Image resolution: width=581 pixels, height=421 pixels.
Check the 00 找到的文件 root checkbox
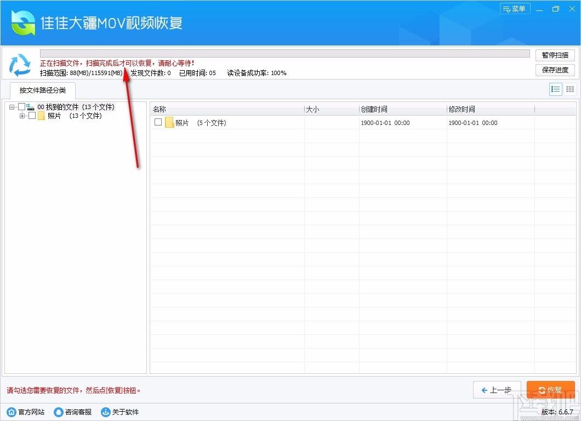[22, 106]
